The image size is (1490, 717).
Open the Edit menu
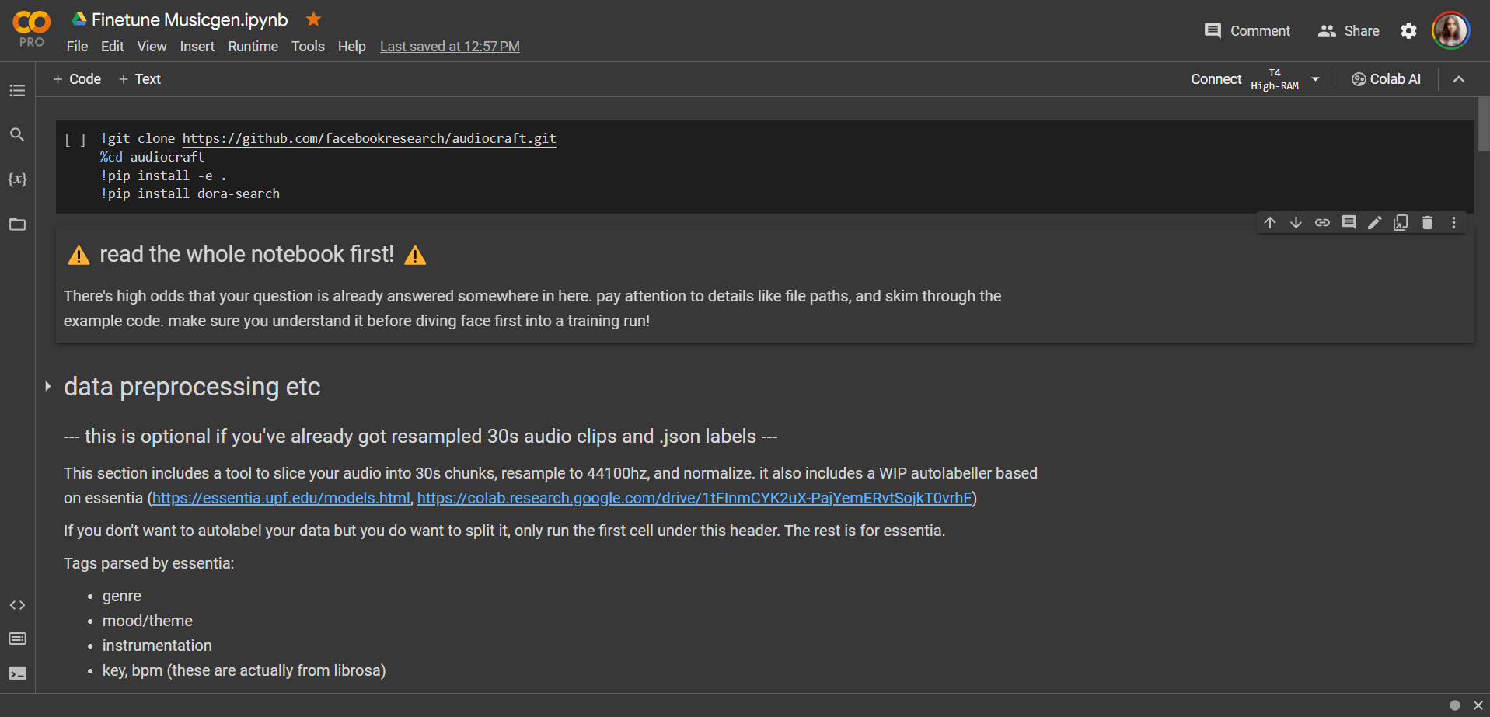[112, 47]
